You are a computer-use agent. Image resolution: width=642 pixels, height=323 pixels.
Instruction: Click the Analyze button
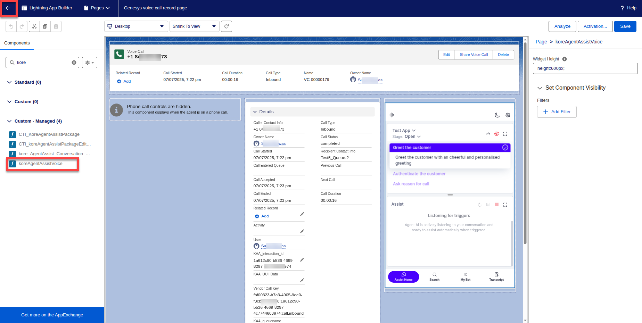pos(562,26)
